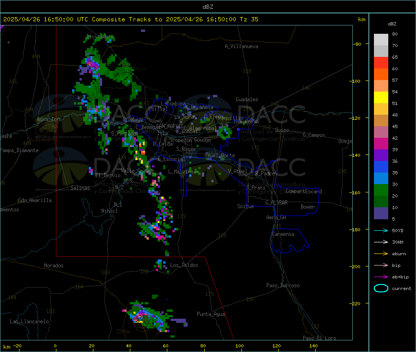Click the Punta_Agua map label
The width and height of the screenshot is (416, 352).
pos(211,314)
